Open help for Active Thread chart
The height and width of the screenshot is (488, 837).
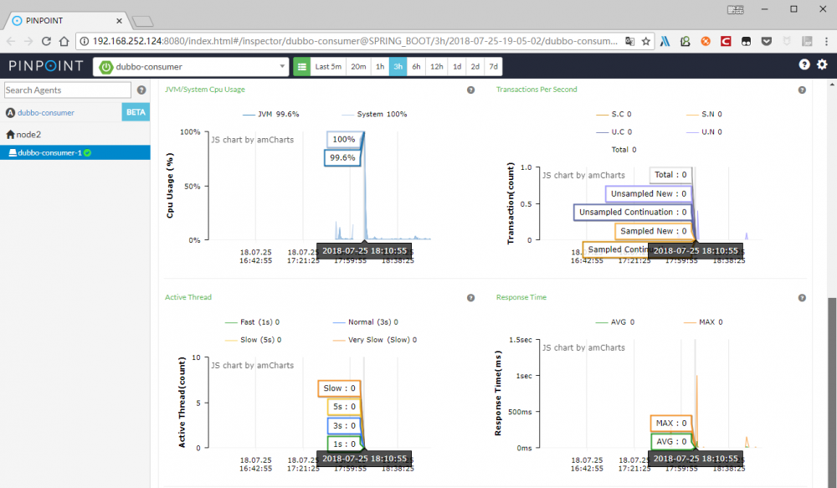coord(470,298)
